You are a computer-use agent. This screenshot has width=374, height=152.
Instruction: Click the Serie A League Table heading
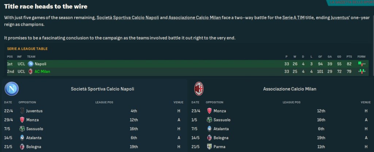tap(27, 49)
